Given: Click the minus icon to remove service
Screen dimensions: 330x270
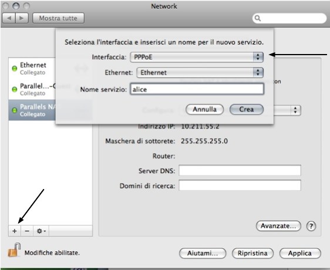Looking at the screenshot, I should click(27, 231).
